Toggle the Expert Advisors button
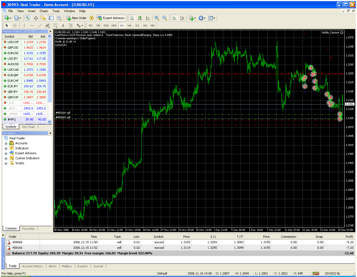 click(111, 18)
